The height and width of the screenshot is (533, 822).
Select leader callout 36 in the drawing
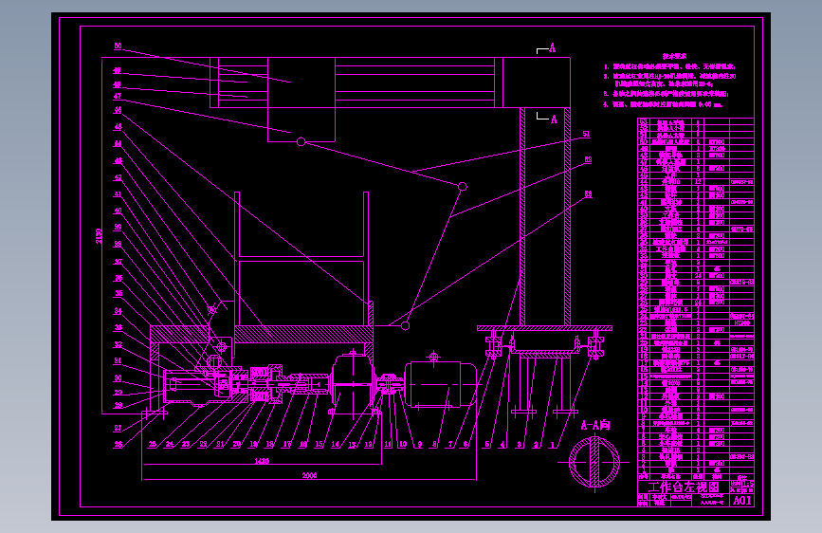point(119,278)
